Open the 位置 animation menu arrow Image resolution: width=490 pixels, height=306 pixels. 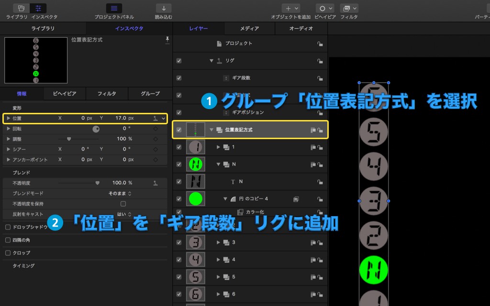163,119
